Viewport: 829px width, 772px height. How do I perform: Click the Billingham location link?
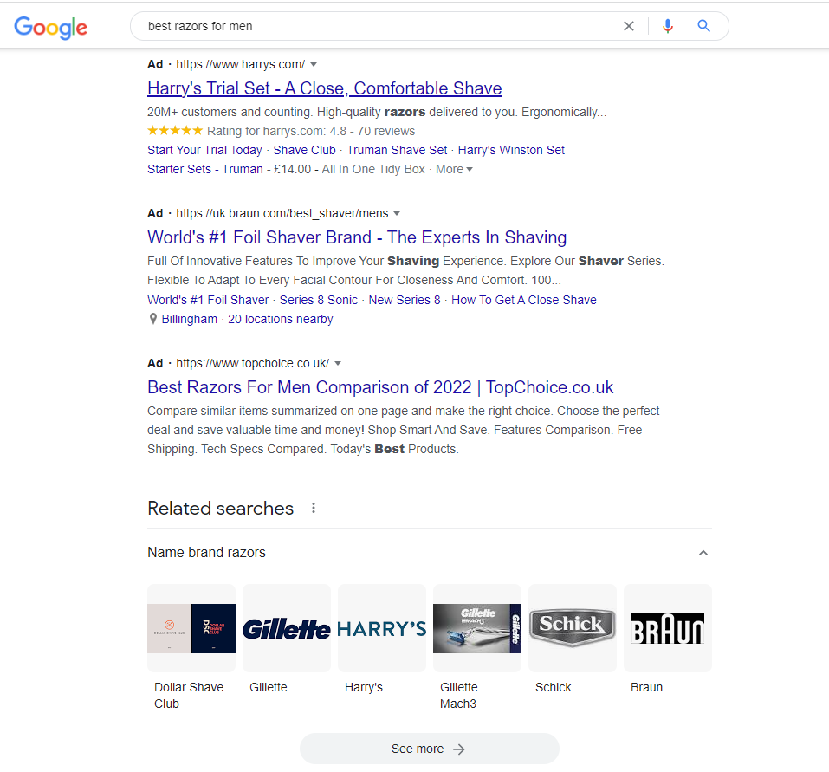[x=189, y=319]
